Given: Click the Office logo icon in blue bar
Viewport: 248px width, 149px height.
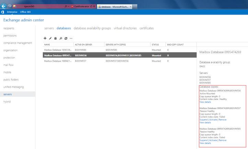Looking at the screenshot, I should [2, 12].
